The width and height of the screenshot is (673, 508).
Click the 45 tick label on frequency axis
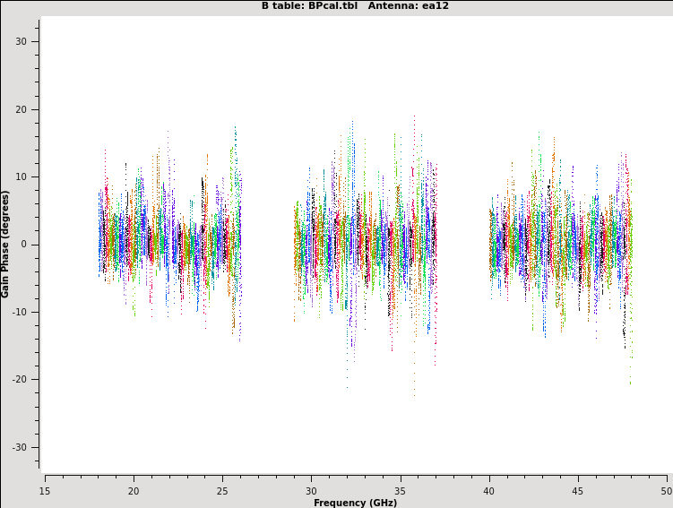(577, 490)
